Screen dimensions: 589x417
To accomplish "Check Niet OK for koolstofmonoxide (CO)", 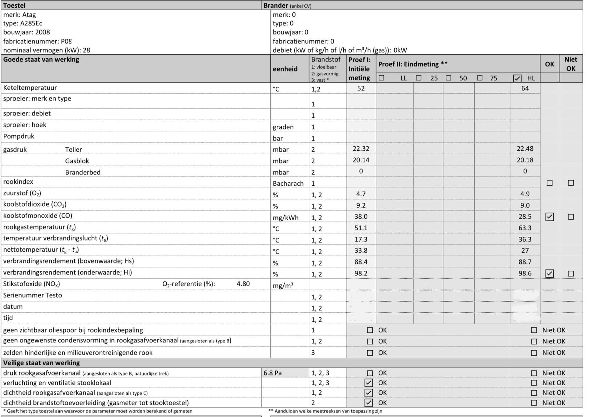I will pos(571,217).
